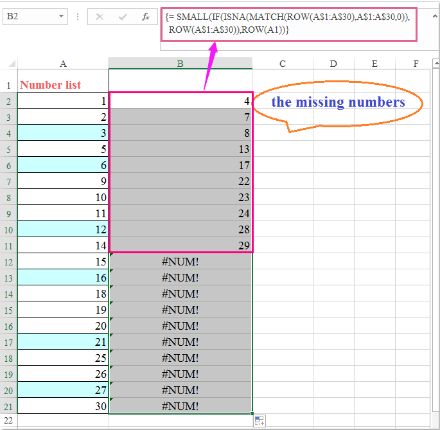Click the Quick Analysis icon below selection
This screenshot has height=430, width=440.
point(260,421)
